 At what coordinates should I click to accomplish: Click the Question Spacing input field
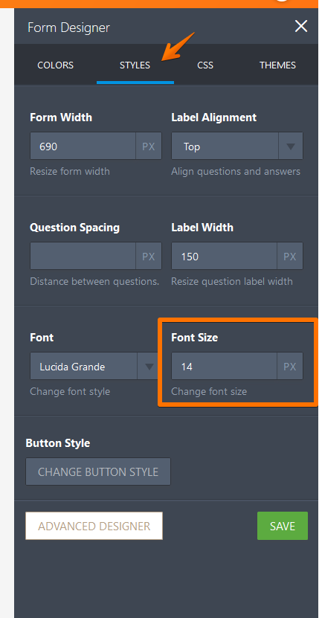pyautogui.click(x=83, y=256)
